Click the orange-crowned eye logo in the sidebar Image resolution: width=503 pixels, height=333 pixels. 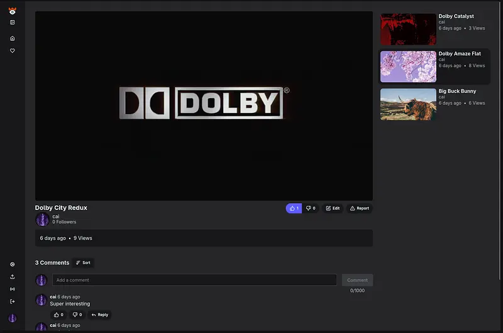tap(12, 11)
